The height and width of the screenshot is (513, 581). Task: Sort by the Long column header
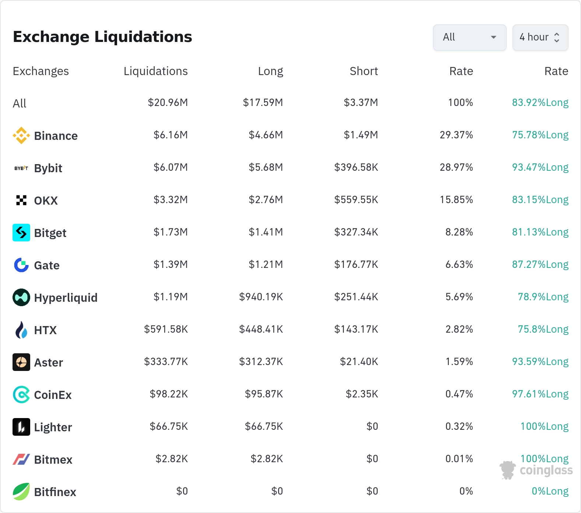pos(270,71)
